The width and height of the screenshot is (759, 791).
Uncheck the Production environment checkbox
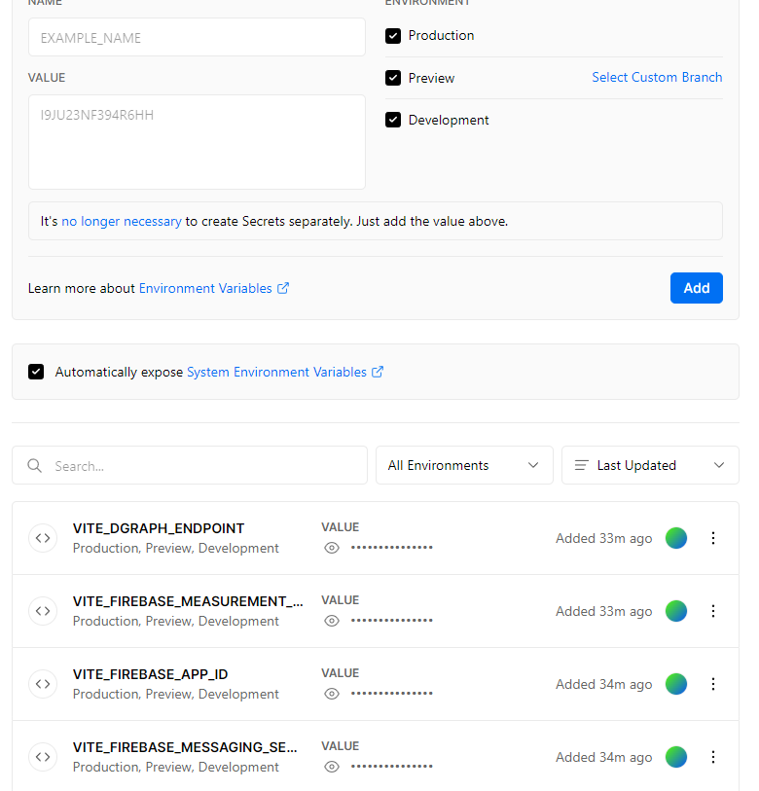pos(393,36)
